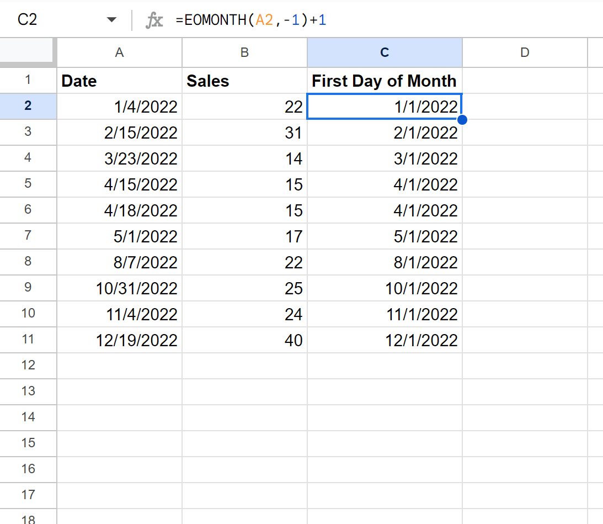Click the fx function icon
Screen dimensions: 603x524
click(154, 20)
